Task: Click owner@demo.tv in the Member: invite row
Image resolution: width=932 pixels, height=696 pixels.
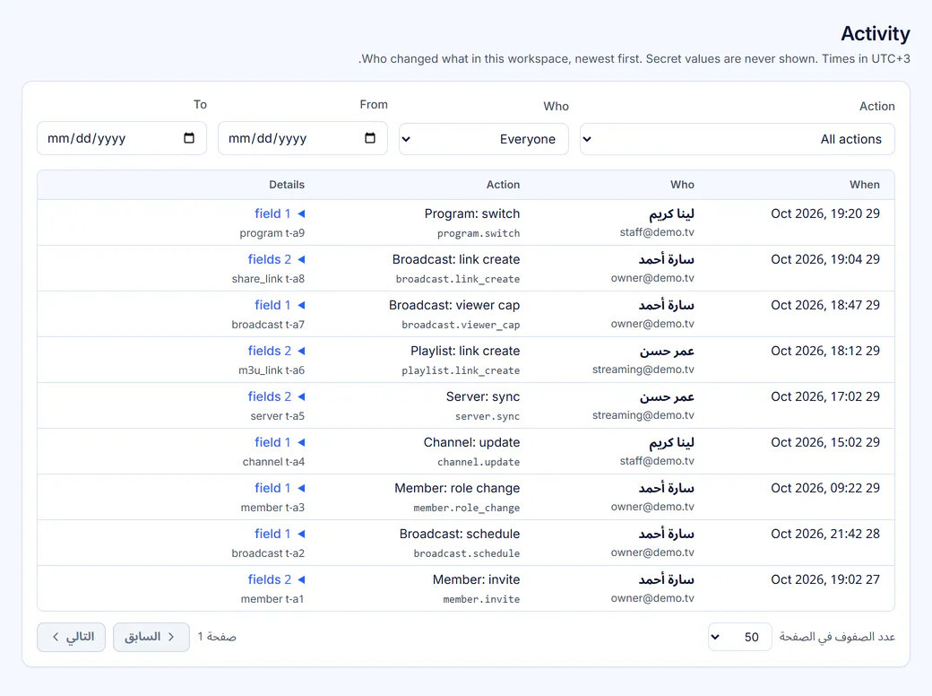Action: pos(652,598)
